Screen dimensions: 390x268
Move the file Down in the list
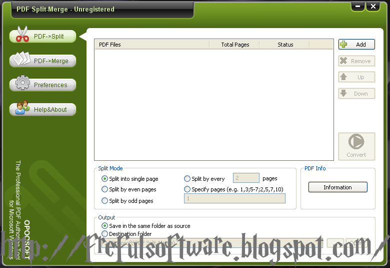[356, 94]
